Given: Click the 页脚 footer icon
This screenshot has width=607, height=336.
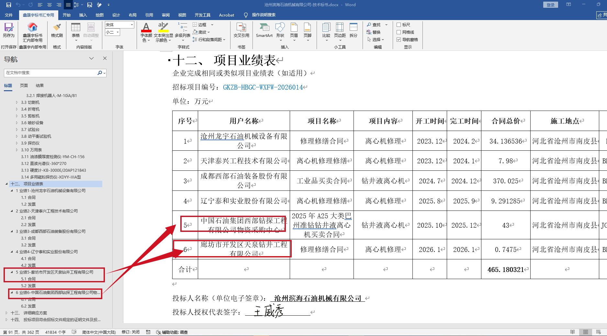Looking at the screenshot, I should [308, 32].
